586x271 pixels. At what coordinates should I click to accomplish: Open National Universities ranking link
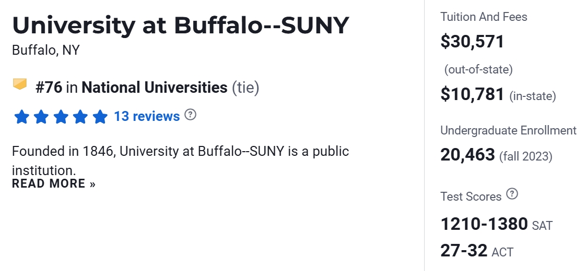point(154,88)
